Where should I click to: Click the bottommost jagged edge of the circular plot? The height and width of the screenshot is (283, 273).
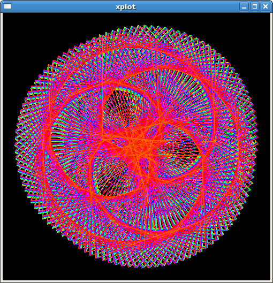coord(145,266)
